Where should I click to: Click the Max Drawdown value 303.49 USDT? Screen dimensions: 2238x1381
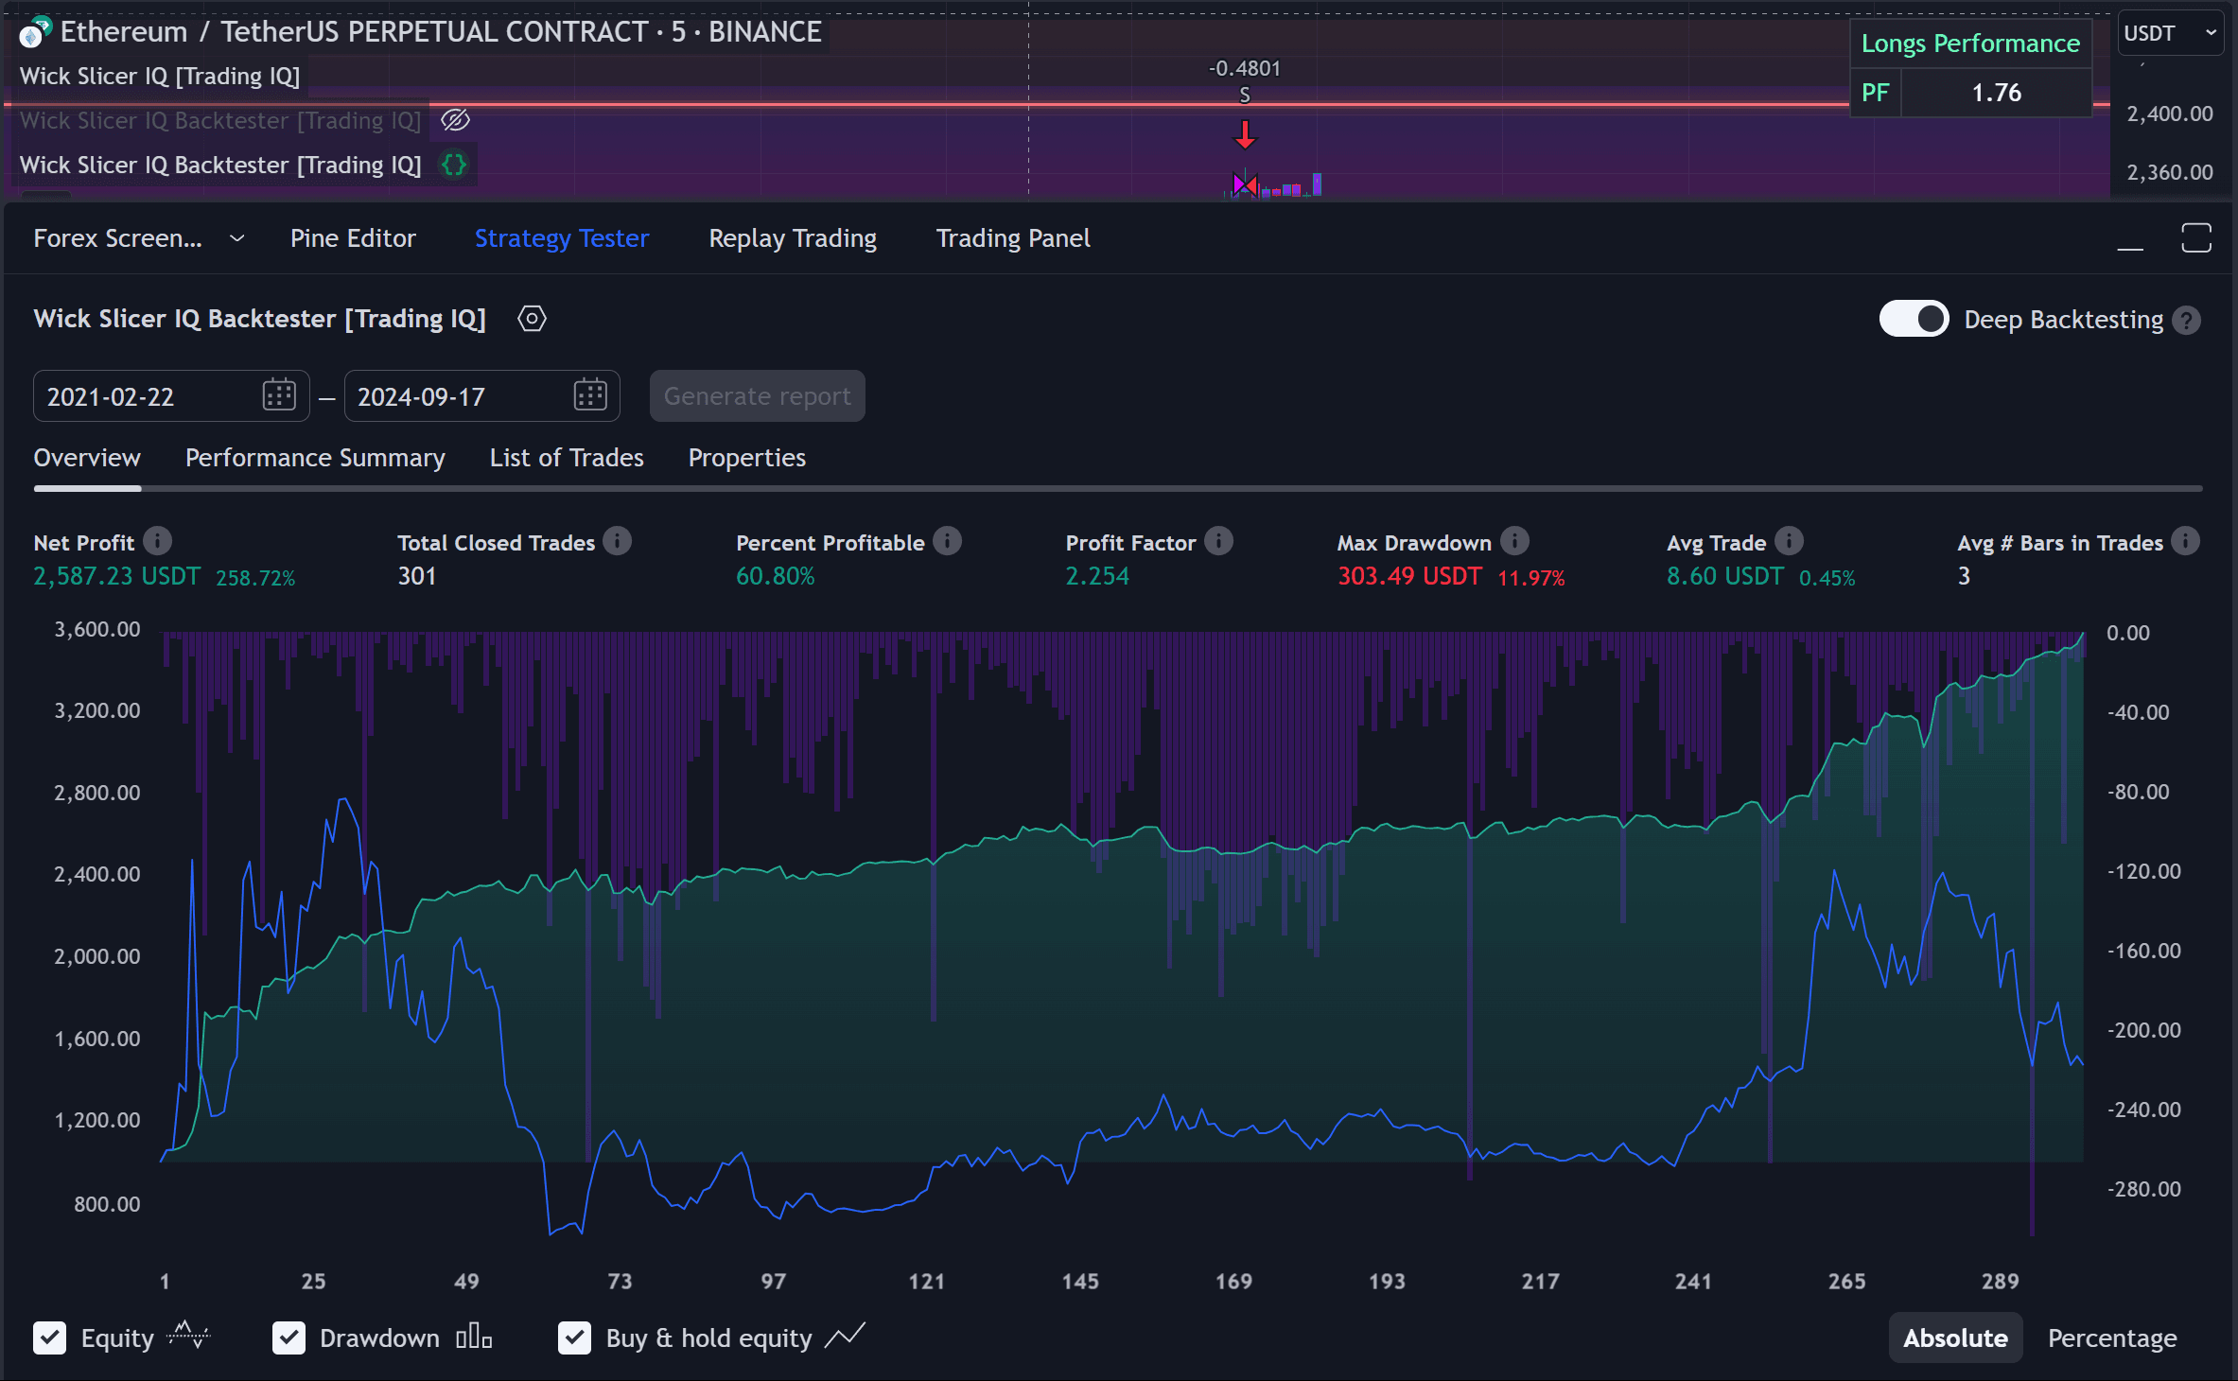tap(1409, 576)
